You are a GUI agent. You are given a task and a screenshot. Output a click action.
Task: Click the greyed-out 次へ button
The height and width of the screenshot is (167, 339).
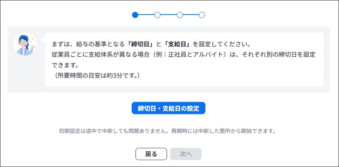coord(186,154)
